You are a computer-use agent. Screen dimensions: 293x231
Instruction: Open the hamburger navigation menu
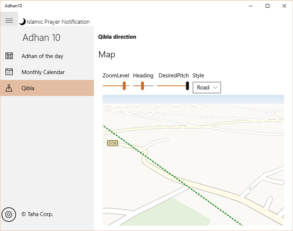pos(9,21)
